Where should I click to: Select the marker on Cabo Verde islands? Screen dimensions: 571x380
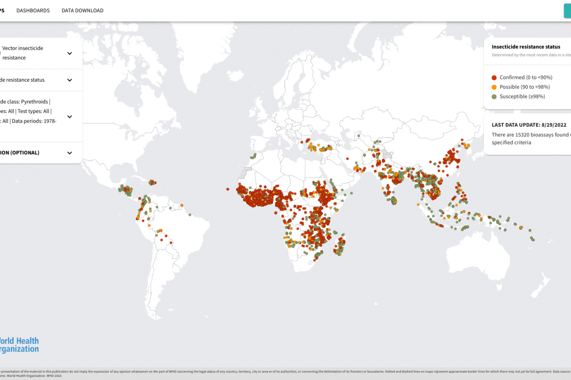point(228,189)
